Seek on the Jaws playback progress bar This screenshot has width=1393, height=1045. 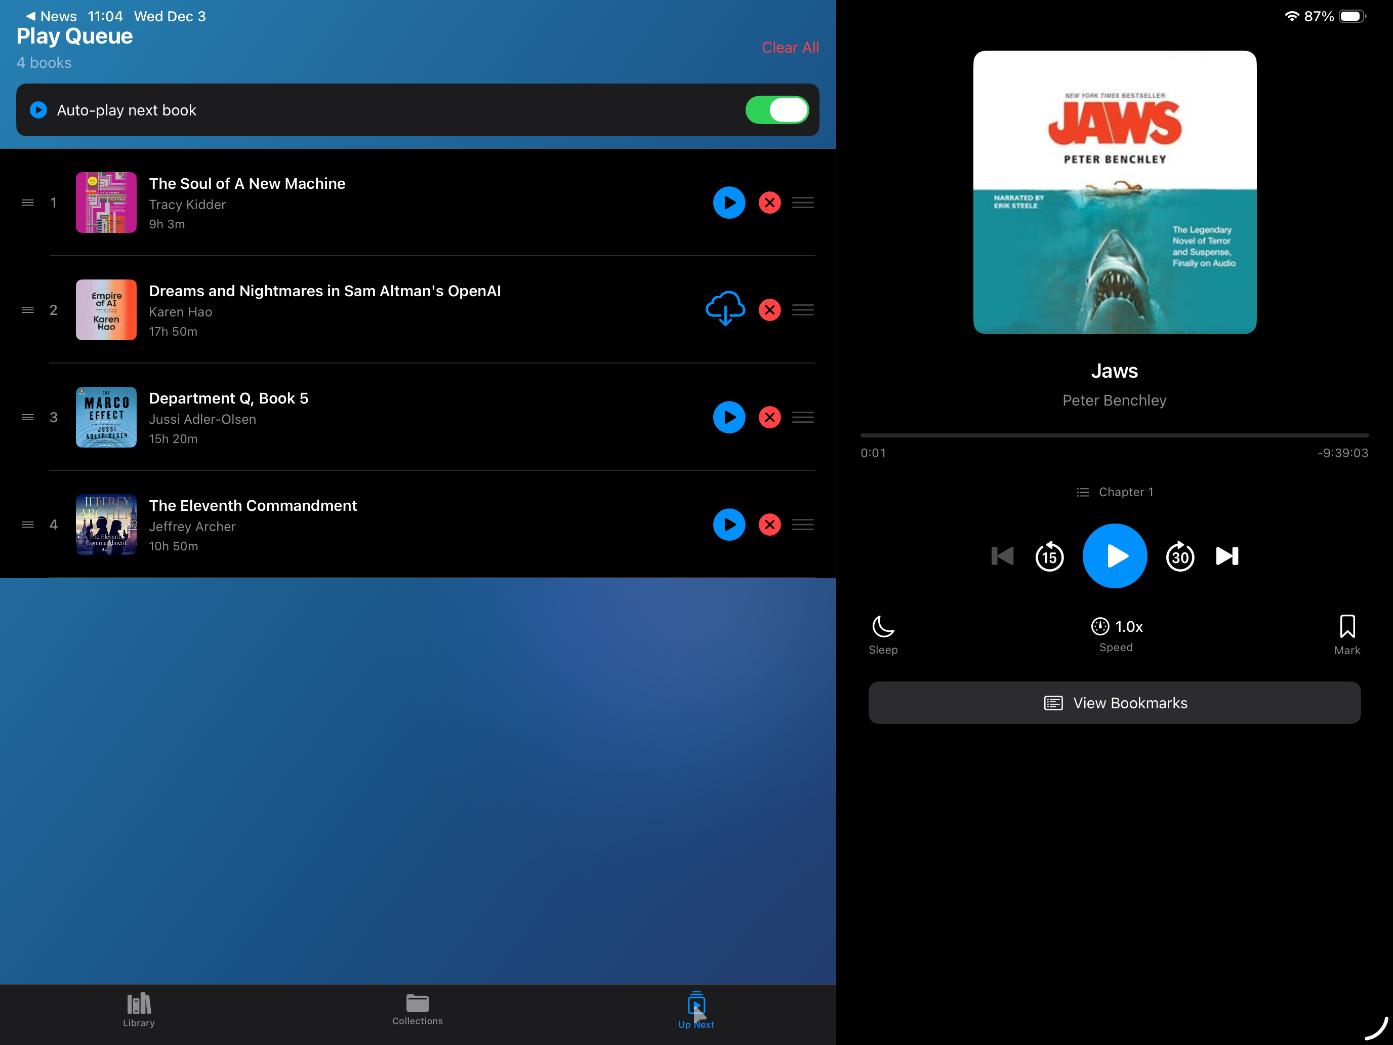1115,435
